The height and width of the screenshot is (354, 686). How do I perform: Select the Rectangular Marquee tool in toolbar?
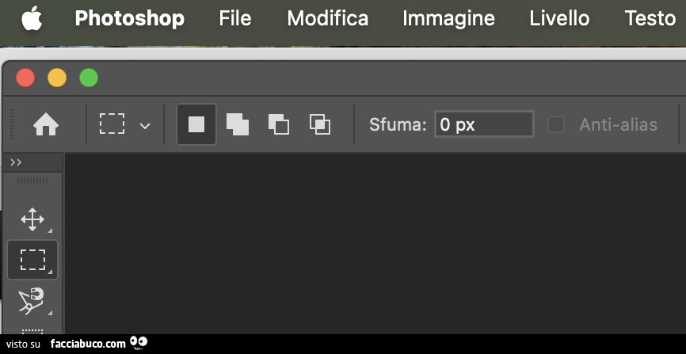[x=32, y=260]
